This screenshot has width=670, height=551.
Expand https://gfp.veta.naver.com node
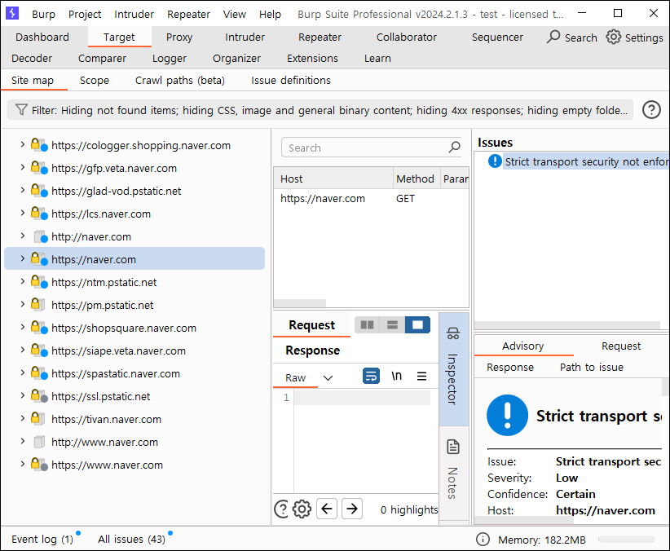(x=22, y=168)
